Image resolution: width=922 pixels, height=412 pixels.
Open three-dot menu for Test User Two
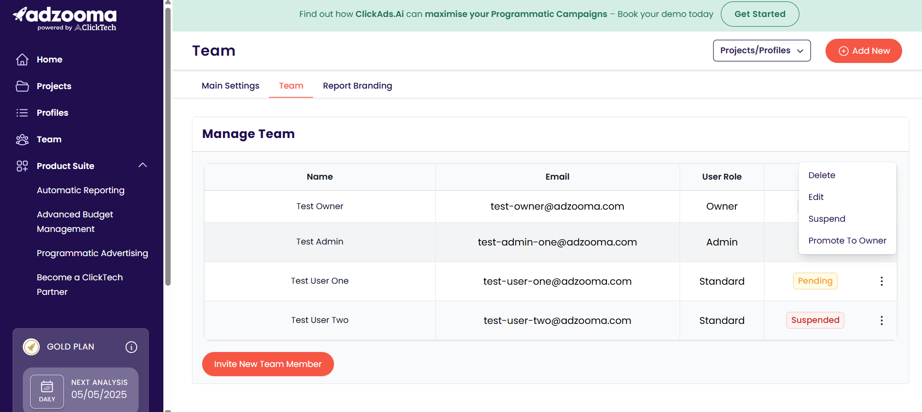pyautogui.click(x=881, y=320)
